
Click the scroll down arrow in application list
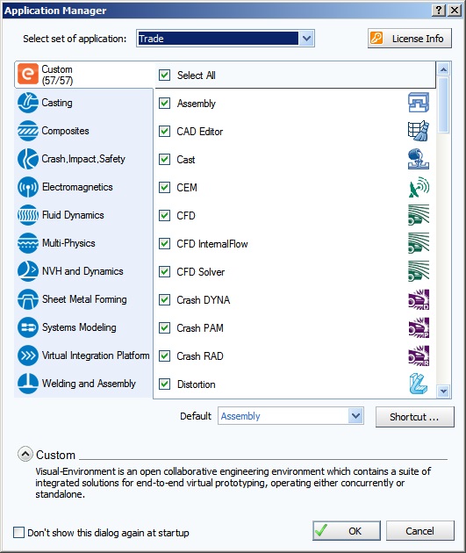point(443,391)
